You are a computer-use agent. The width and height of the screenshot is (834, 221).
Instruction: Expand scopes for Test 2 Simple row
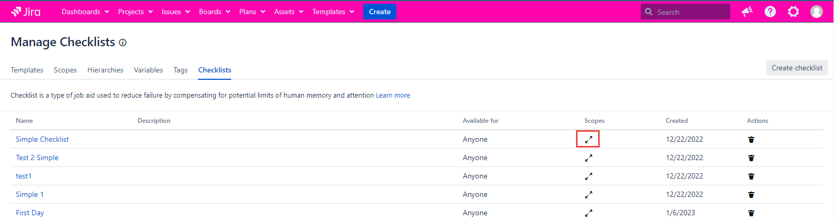click(x=588, y=158)
